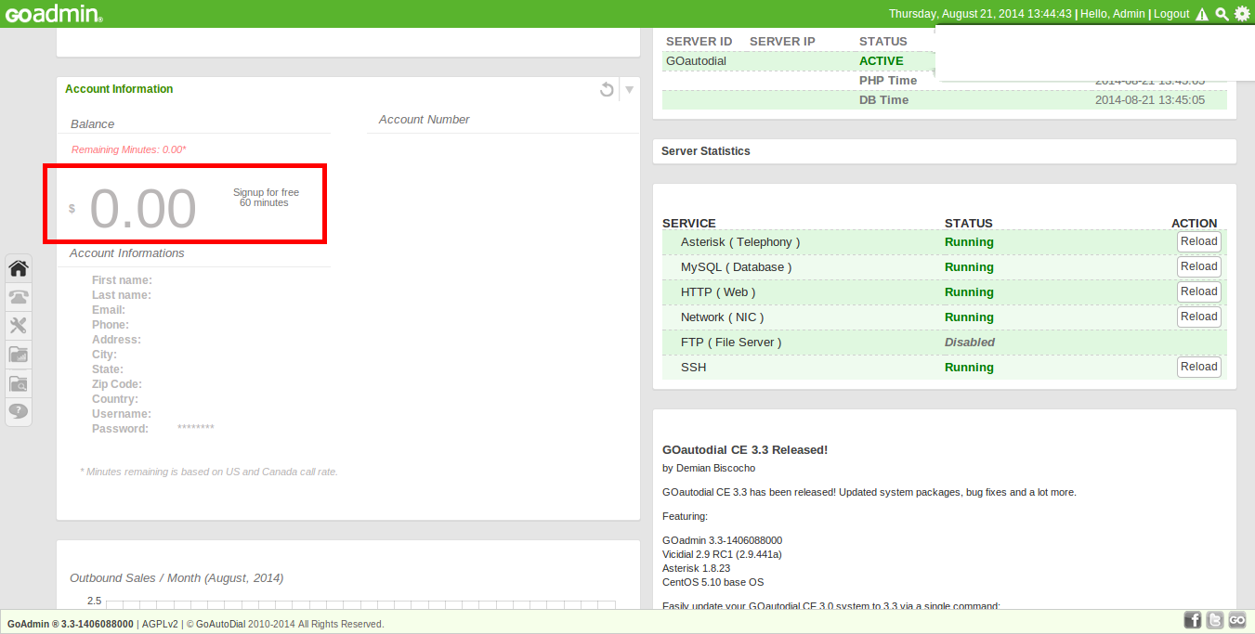Open the gear settings icon in header
The height and width of the screenshot is (634, 1255).
tap(1242, 14)
